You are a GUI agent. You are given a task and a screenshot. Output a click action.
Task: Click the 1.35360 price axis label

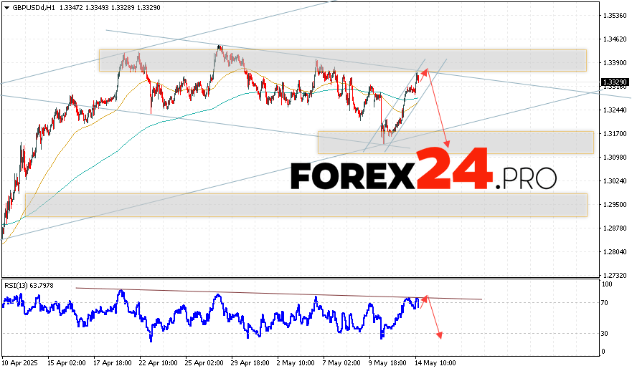coord(615,15)
